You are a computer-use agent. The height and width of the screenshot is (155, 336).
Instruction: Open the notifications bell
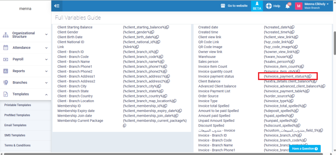coord(288,6)
